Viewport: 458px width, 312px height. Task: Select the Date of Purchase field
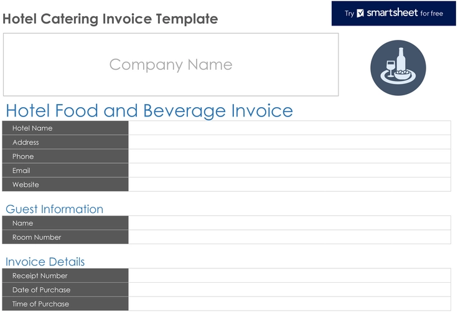(289, 290)
